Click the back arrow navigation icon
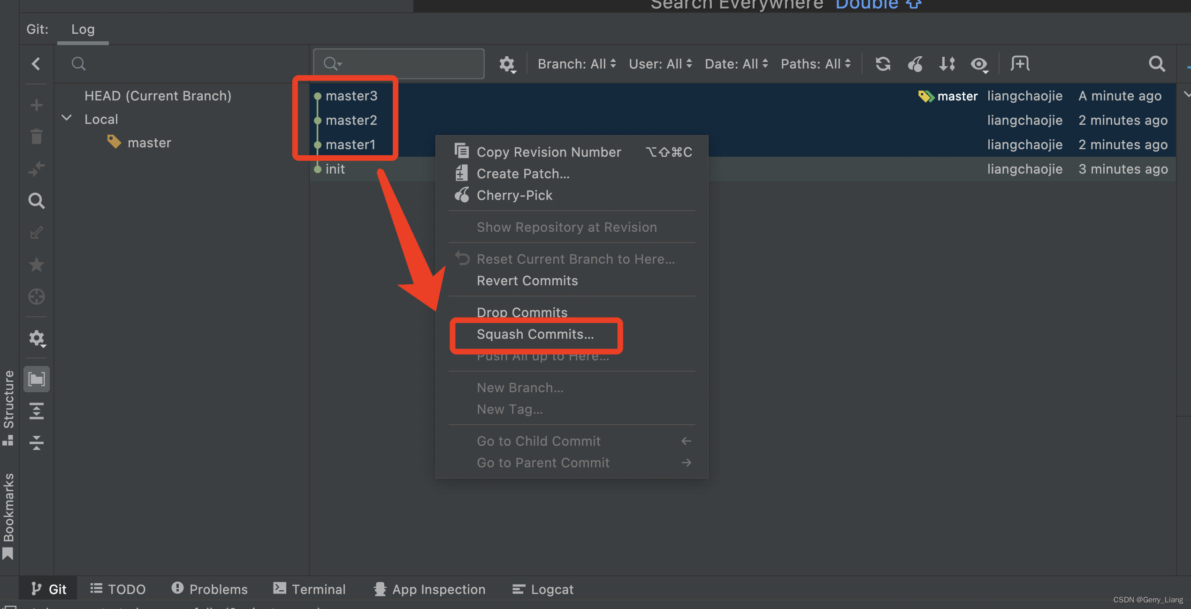The width and height of the screenshot is (1191, 609). point(36,64)
